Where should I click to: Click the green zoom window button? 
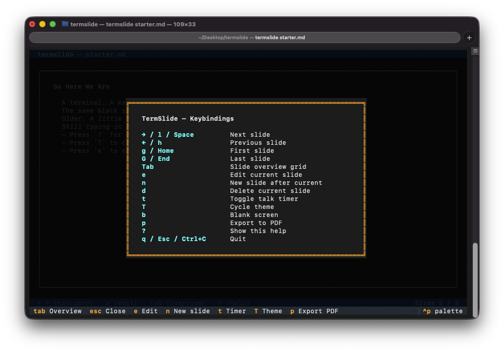coord(53,24)
